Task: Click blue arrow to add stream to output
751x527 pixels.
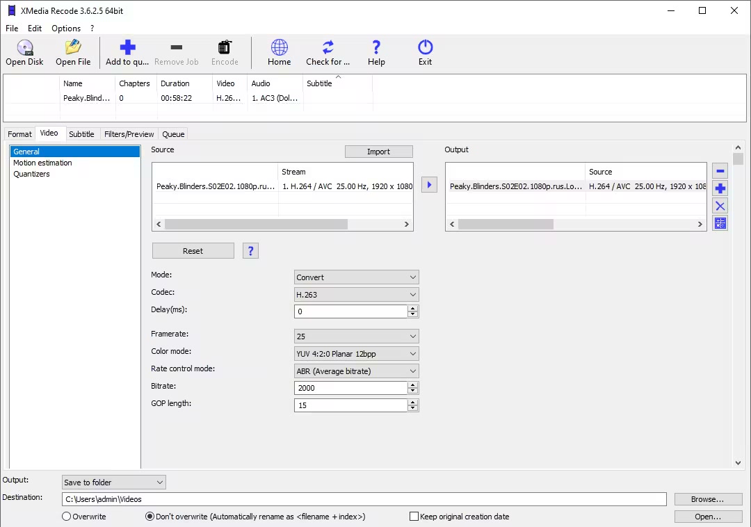Action: coord(429,185)
